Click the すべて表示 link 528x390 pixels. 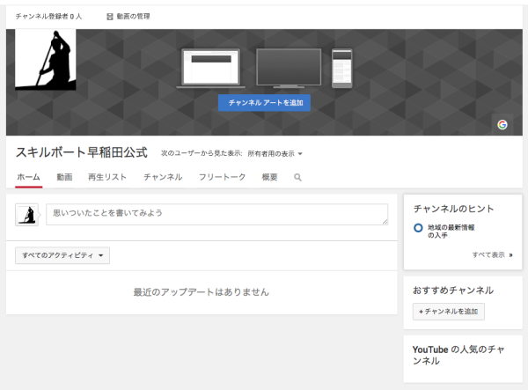(x=492, y=254)
